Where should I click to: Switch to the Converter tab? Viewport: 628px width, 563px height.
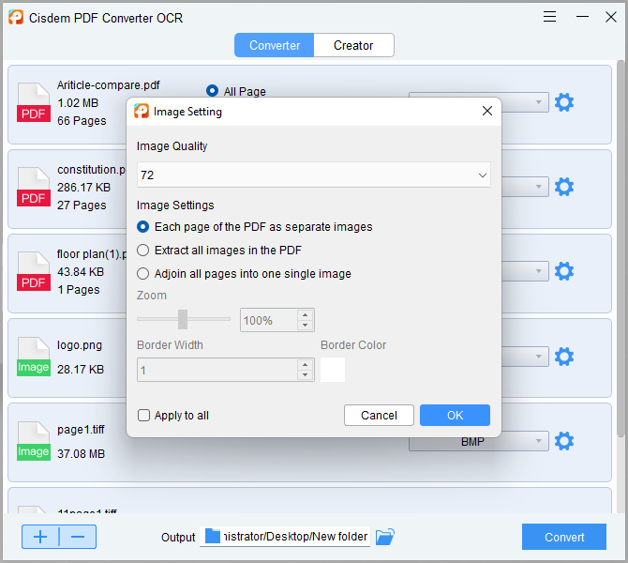pos(275,45)
